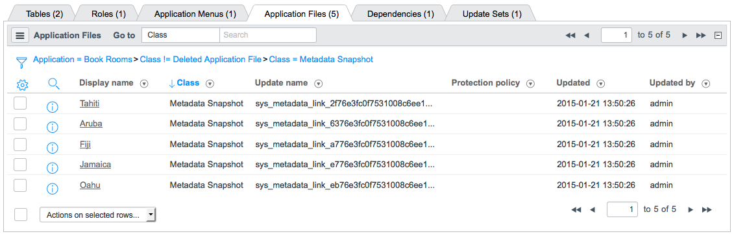
Task: Toggle the select-all checkbox at the bottom
Action: coord(21,215)
